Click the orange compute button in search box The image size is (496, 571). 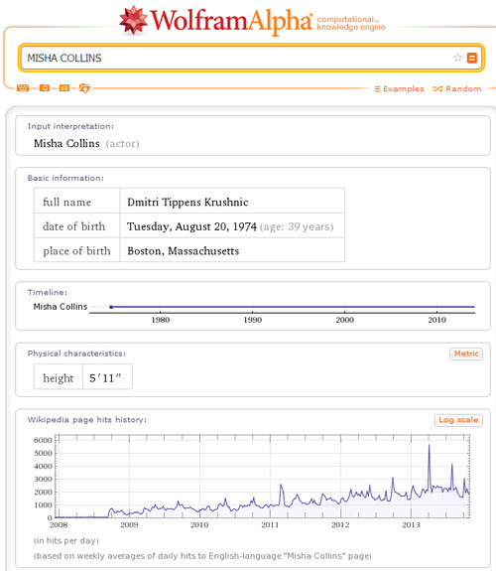pyautogui.click(x=472, y=58)
